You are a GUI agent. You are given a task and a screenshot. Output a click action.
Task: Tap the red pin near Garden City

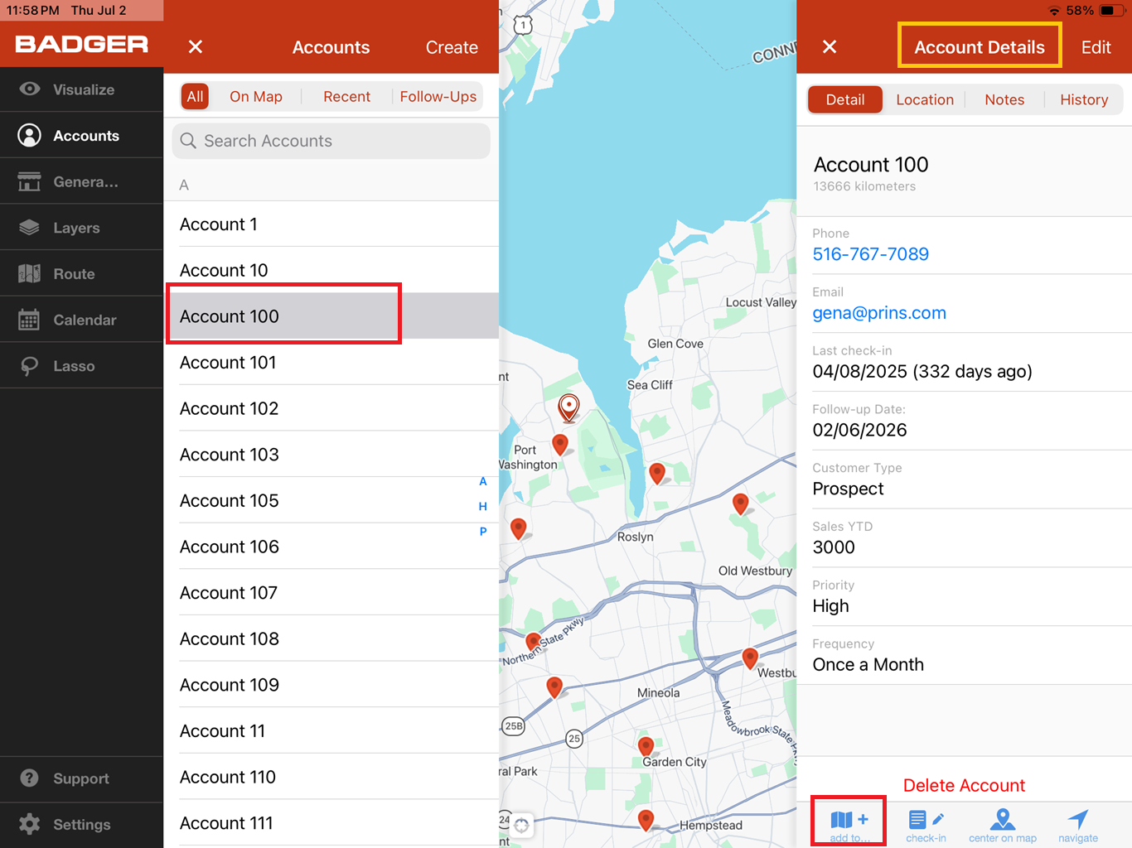[x=646, y=747]
